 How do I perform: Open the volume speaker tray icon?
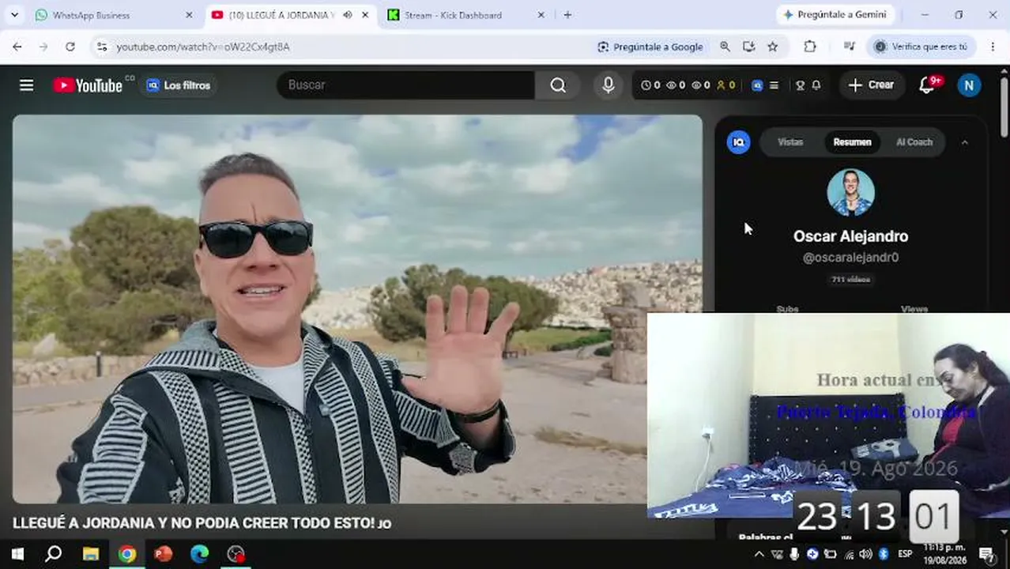pos(865,554)
